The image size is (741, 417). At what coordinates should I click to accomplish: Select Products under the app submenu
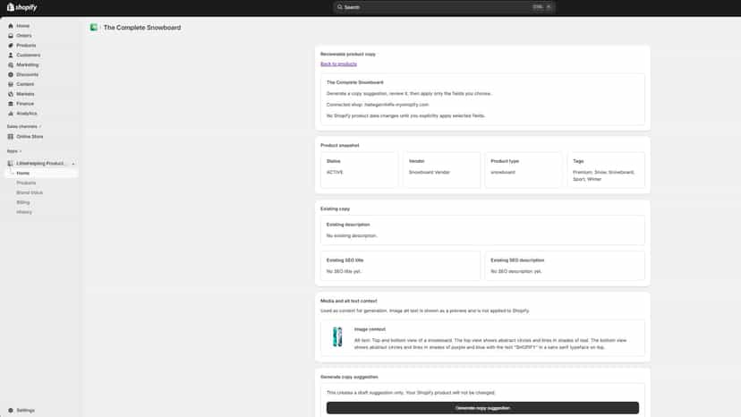pos(26,183)
